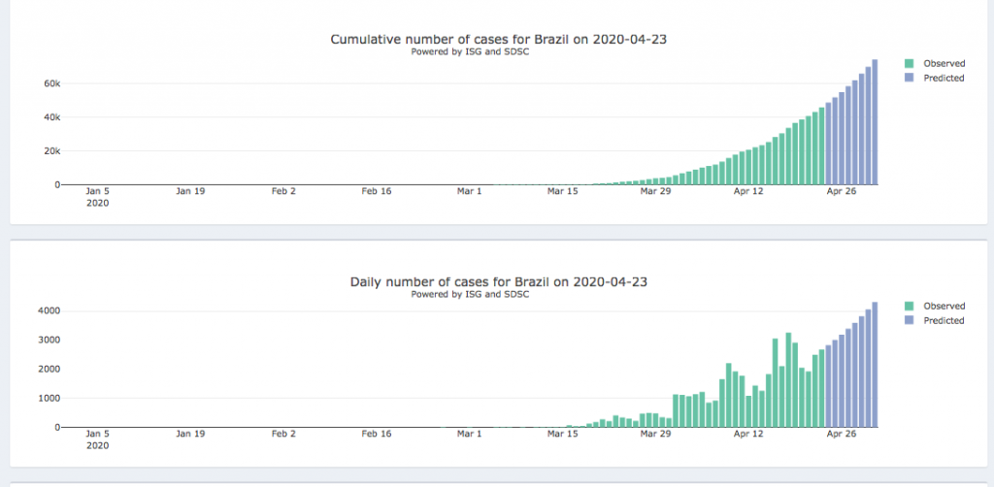Click 'Feb 16' axis label on cumulative chart

point(377,191)
